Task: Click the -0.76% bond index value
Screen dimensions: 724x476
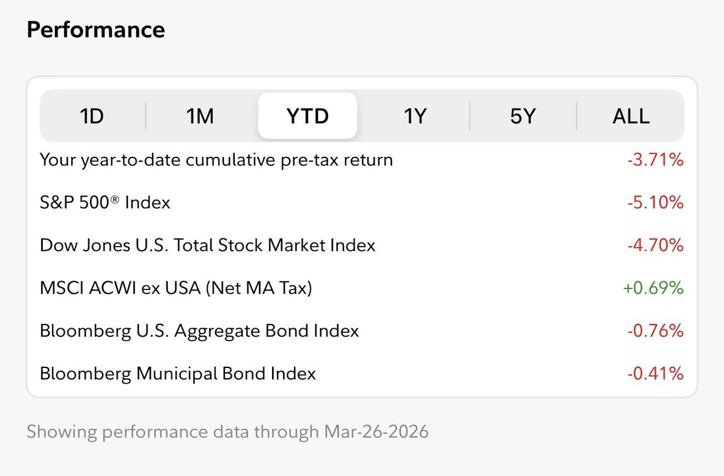Action: point(656,331)
